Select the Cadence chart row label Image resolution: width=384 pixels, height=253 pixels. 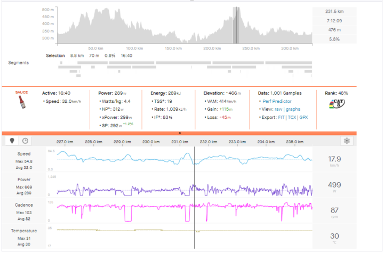[x=25, y=205]
